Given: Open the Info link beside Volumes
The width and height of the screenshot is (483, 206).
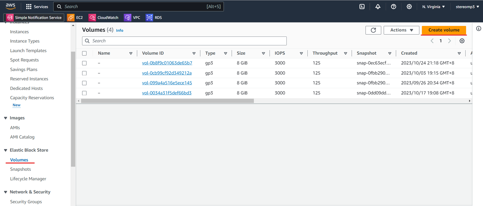Looking at the screenshot, I should 120,30.
